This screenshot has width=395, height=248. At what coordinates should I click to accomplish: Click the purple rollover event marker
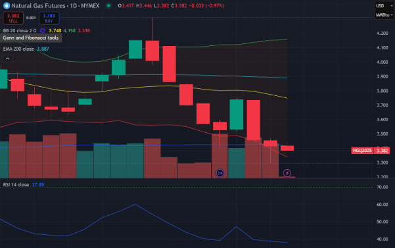[x=220, y=173]
